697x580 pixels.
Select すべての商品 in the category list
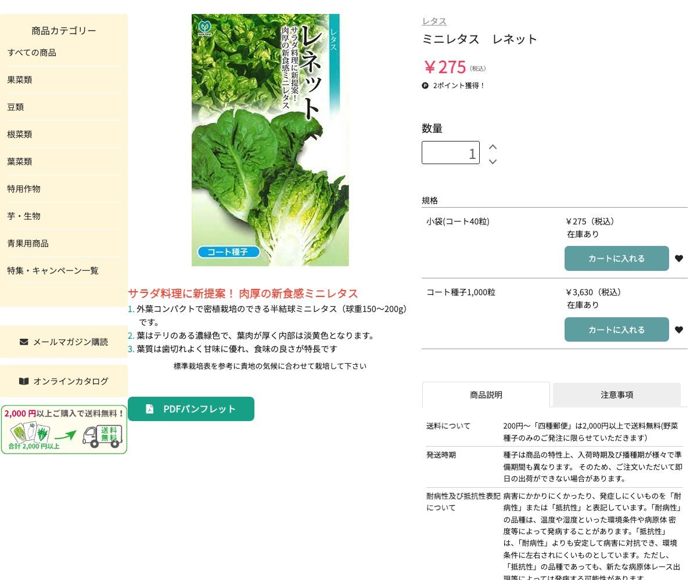31,52
